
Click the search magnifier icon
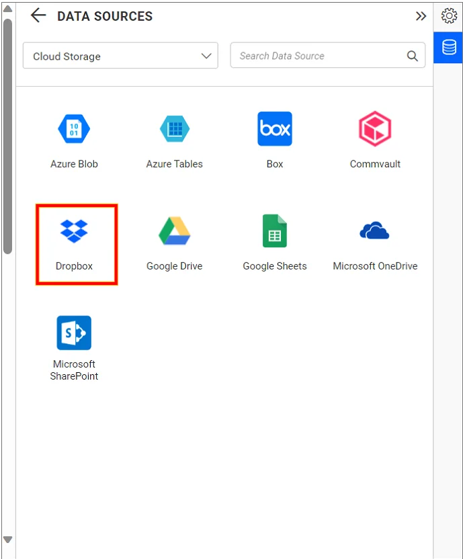tap(413, 56)
